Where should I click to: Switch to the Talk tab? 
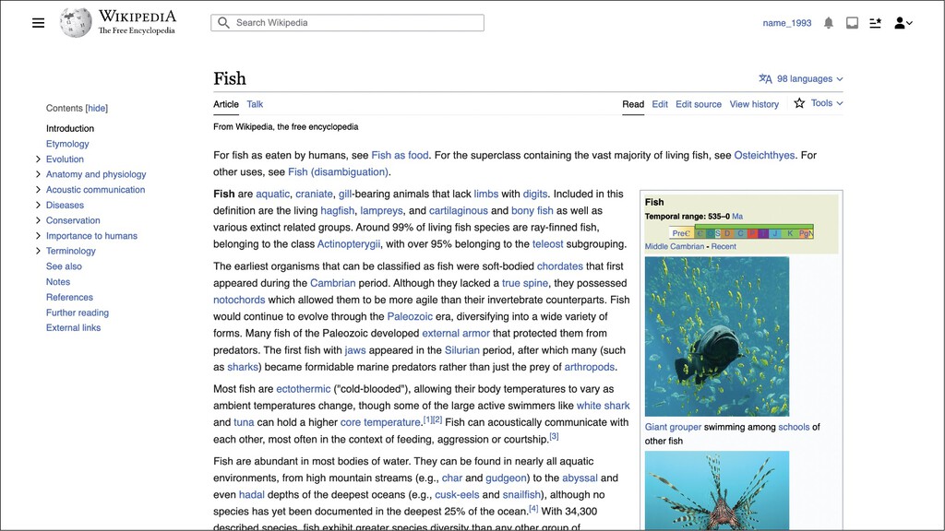pyautogui.click(x=255, y=103)
